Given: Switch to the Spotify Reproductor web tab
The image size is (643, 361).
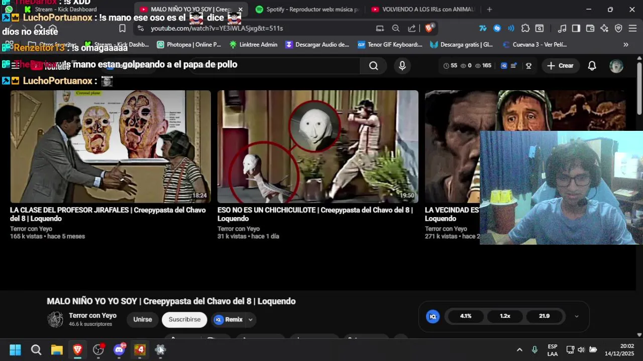Looking at the screenshot, I should click(x=307, y=10).
